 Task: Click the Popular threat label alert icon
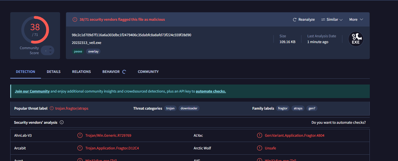coord(52,109)
